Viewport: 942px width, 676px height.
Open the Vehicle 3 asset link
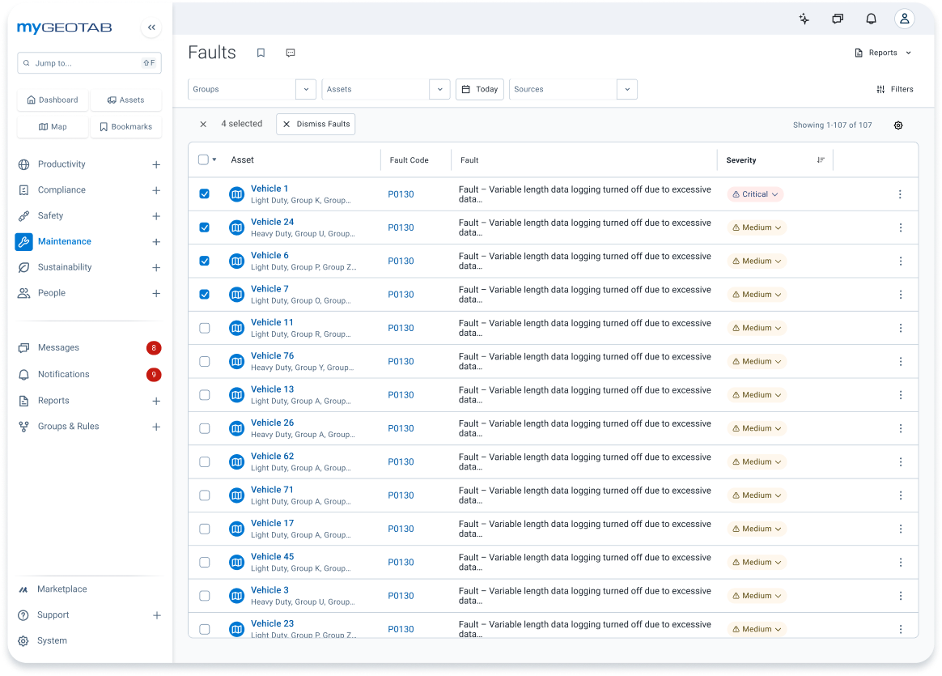tap(269, 590)
